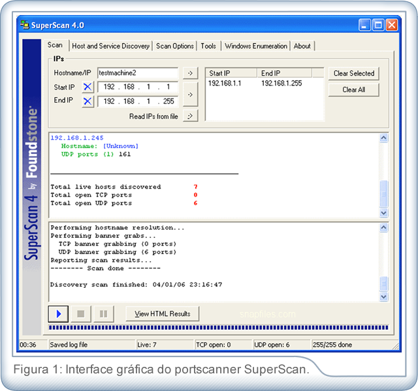Click results pane scroll down arrow
Image resolution: width=418 pixels, height=391 pixels.
383,213
